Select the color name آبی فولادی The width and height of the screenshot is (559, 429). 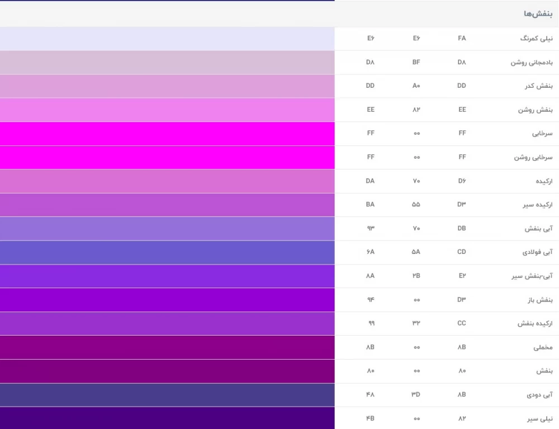(537, 252)
